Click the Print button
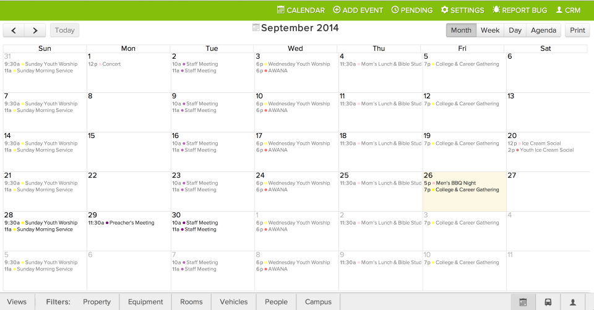Image resolution: width=594 pixels, height=310 pixels. [x=577, y=30]
